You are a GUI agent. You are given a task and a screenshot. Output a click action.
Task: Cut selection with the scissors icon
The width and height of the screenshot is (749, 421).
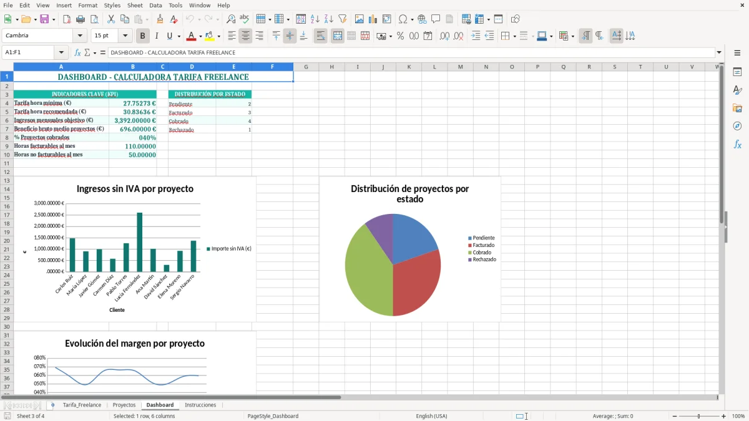[111, 19]
